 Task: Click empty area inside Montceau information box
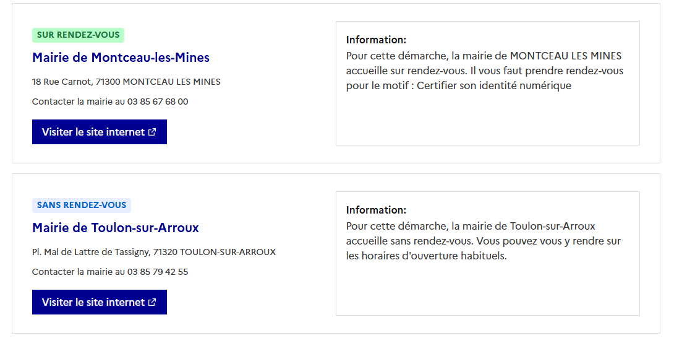pos(487,121)
